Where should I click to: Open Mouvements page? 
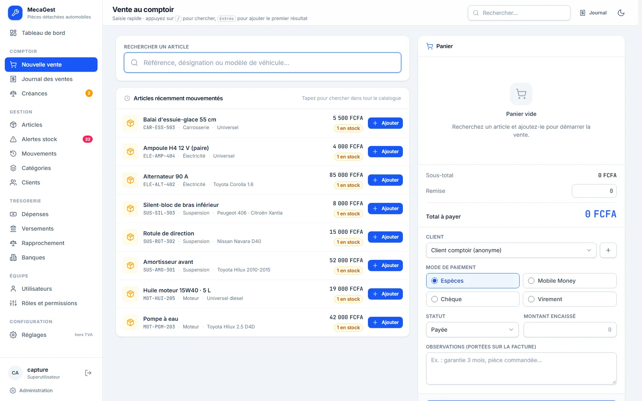pos(51,154)
